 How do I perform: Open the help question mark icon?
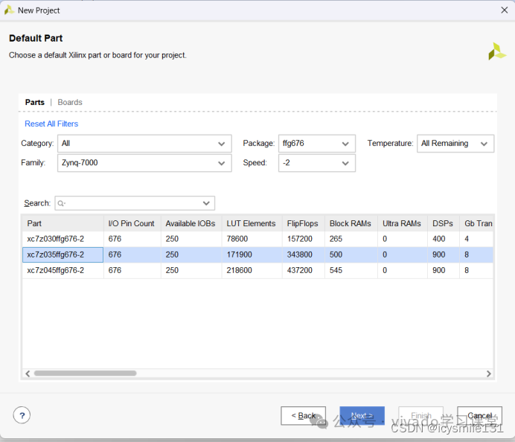(22, 415)
